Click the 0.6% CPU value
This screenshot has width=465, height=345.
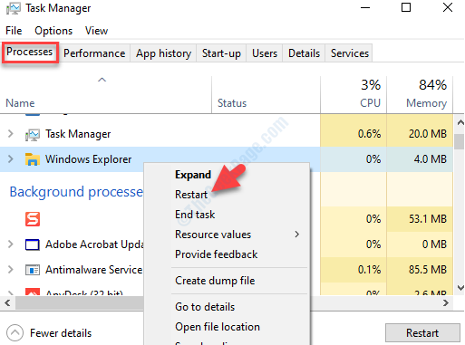[x=369, y=134]
